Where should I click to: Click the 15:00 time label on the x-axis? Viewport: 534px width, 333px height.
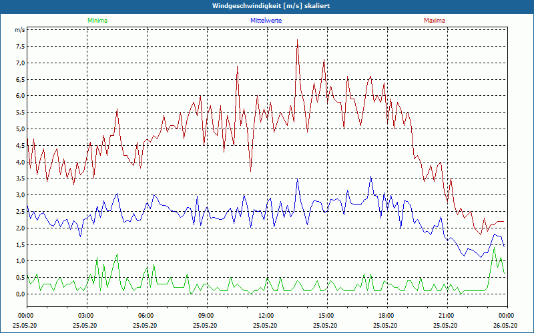(327, 316)
